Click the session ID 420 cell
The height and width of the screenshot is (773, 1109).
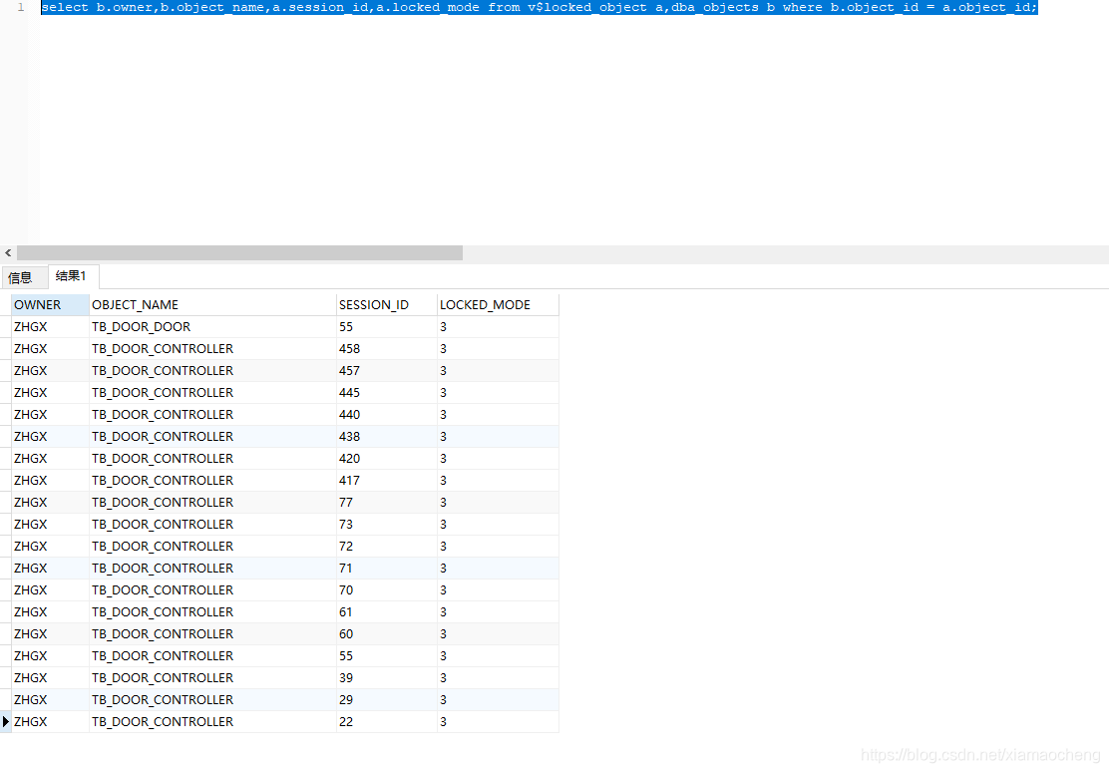click(386, 458)
